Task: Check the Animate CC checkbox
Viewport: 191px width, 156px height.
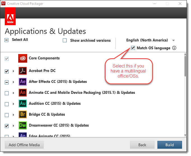Action: point(7,93)
